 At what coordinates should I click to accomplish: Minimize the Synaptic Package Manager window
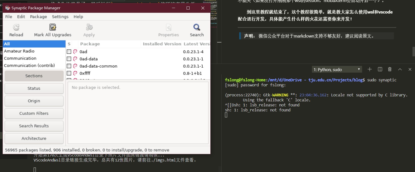tap(174, 8)
